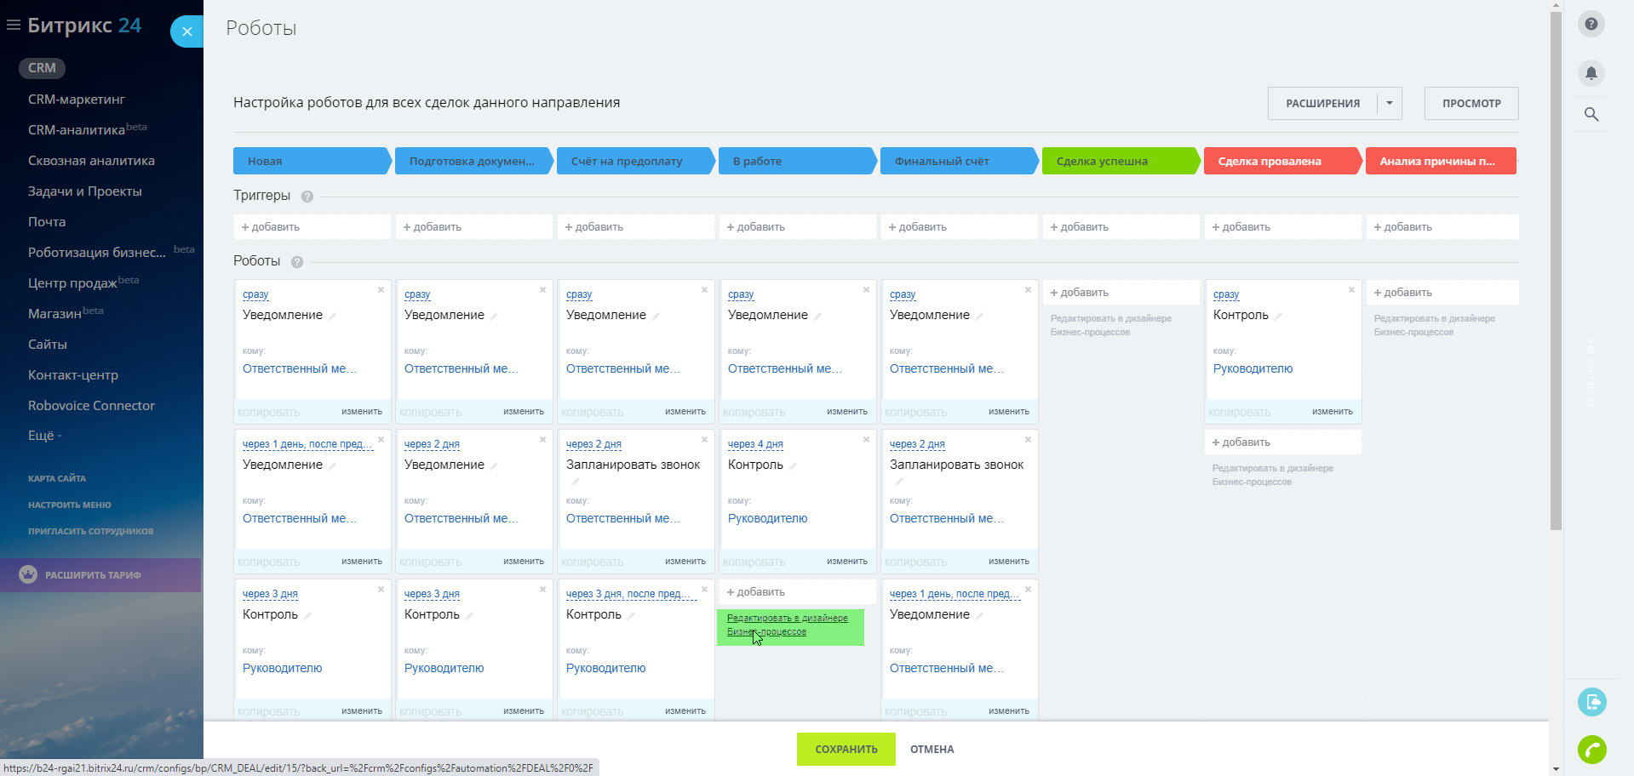Screen dimensions: 1634x776
Task: Click НАСТРОИТЬ МЕНЮ in the sidebar
Action: (x=69, y=505)
